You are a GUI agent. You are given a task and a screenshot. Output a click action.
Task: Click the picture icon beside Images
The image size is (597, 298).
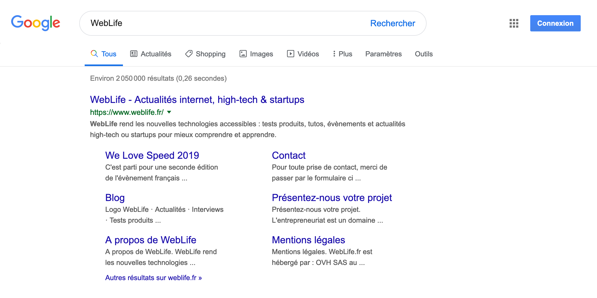coord(243,54)
